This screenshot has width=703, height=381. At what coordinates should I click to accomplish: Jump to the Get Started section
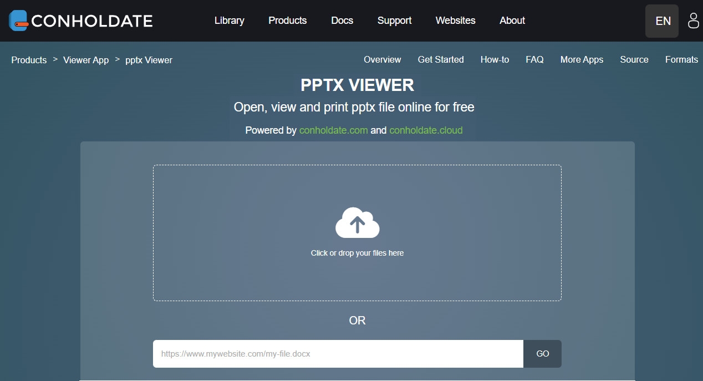coord(441,59)
